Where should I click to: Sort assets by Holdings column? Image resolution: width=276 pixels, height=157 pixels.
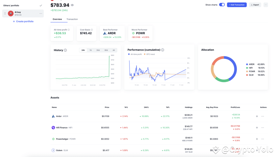point(188,107)
